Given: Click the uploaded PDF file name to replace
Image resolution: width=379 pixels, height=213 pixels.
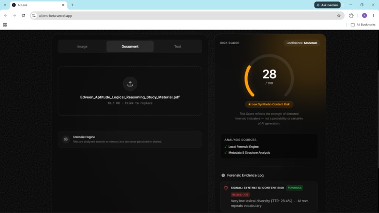Looking at the screenshot, I should pos(130,97).
